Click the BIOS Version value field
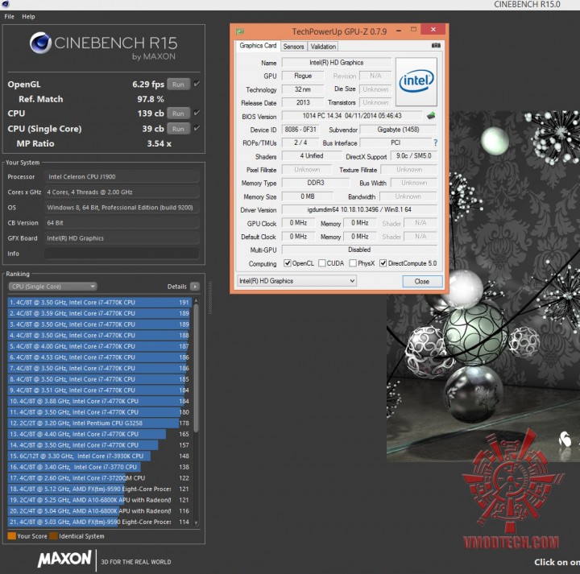Screen dimensions: 580x574 [x=352, y=116]
